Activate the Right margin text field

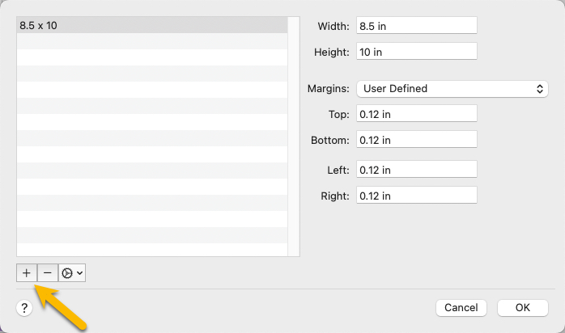click(x=416, y=196)
